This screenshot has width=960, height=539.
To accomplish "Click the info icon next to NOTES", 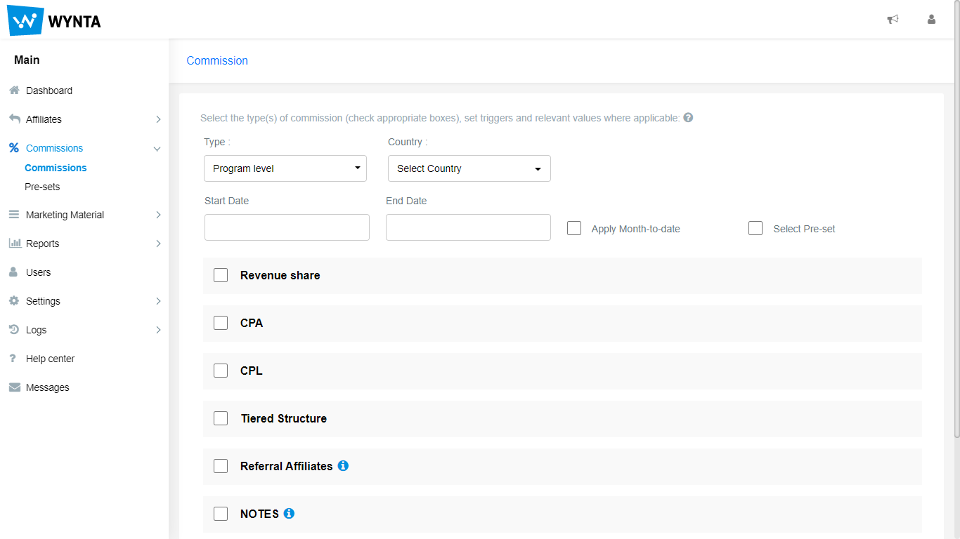I will 289,513.
